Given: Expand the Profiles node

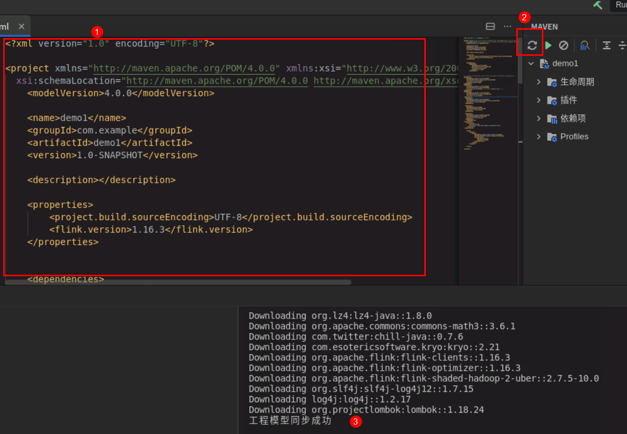Looking at the screenshot, I should [x=539, y=137].
